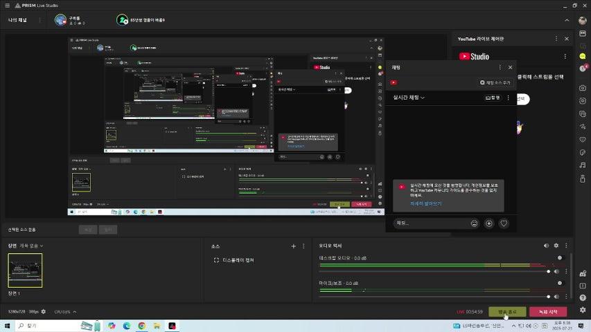This screenshot has height=332, width=591.
Task: Click the green 방송 종료 button
Action: tap(507, 312)
